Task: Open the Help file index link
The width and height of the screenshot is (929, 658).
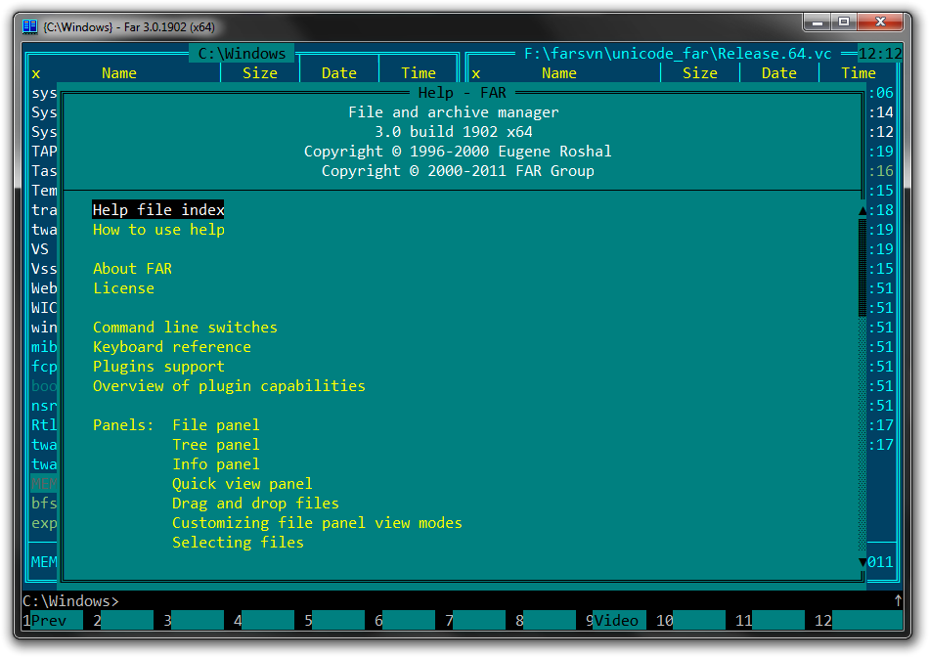Action: [x=158, y=209]
